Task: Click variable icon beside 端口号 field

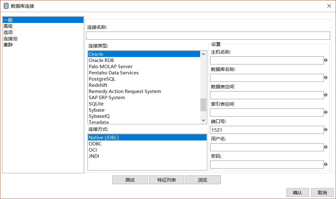Action: point(326,130)
